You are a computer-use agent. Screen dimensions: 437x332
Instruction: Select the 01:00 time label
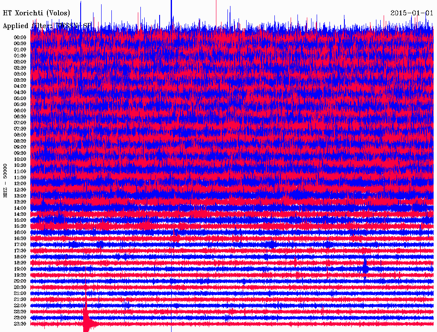(20, 49)
